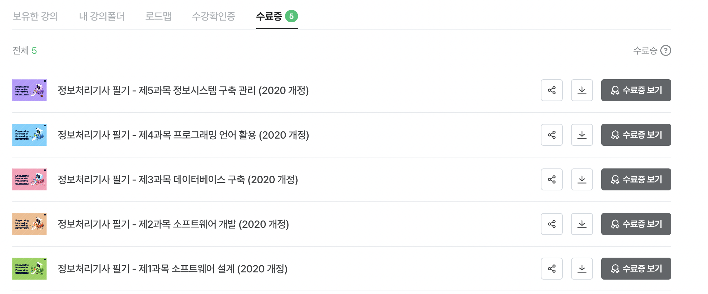The height and width of the screenshot is (294, 708).
Task: Click the green 제1과목 course thumbnail
Action: coord(30,269)
